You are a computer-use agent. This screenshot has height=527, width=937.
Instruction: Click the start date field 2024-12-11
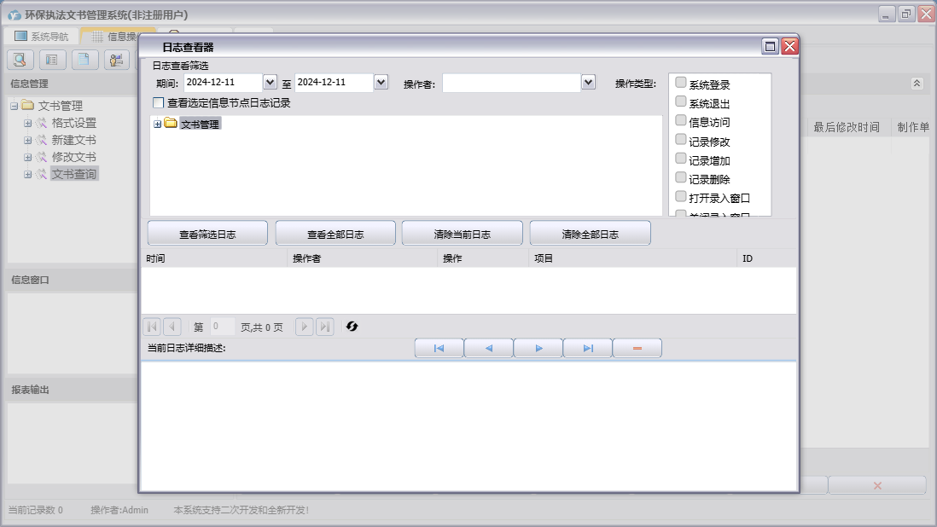click(x=223, y=83)
